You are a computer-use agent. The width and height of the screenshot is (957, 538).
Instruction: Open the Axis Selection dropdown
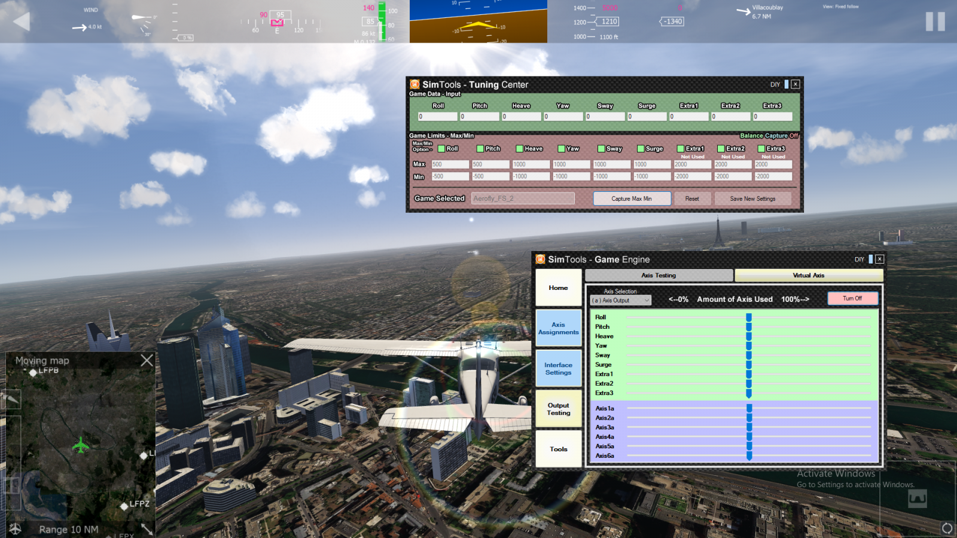click(x=621, y=301)
